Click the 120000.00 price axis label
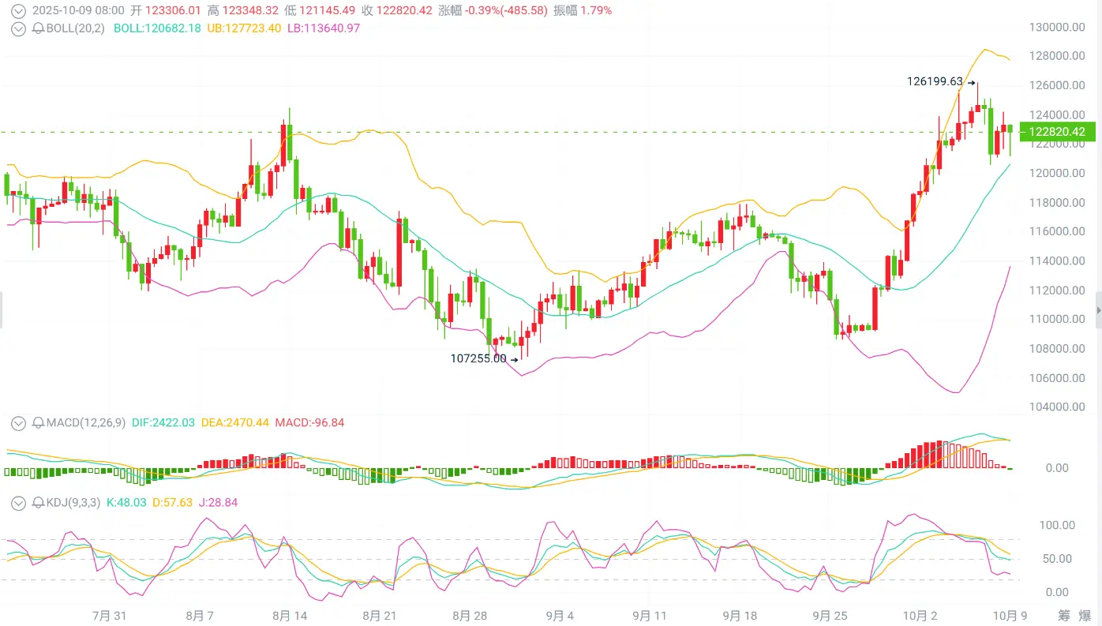The width and height of the screenshot is (1102, 626). point(1057,173)
